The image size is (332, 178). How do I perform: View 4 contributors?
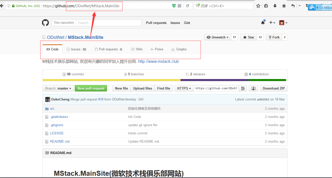click(256, 74)
